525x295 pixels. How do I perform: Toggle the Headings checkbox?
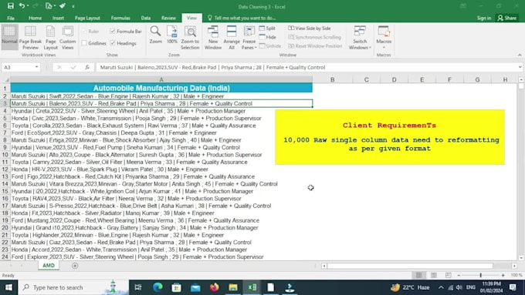[x=113, y=43]
